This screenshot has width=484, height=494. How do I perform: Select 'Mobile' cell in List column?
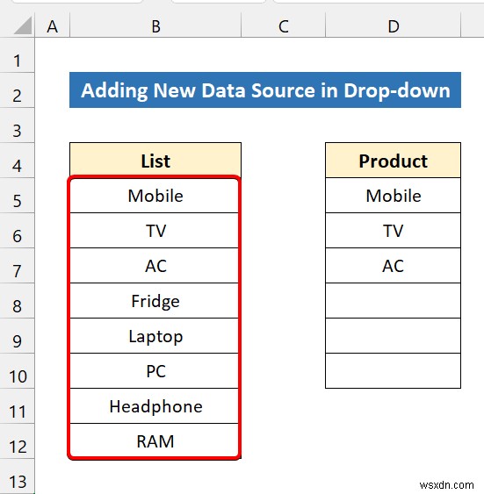155,196
